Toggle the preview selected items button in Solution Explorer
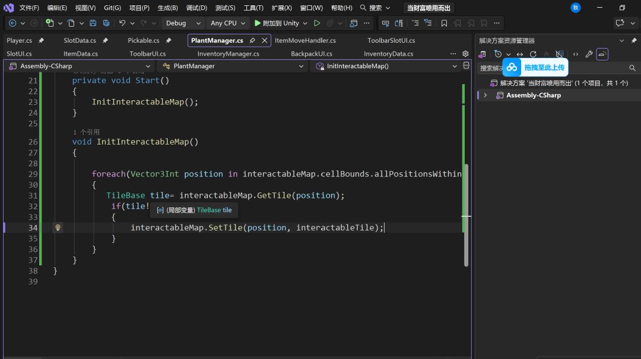 [602, 55]
